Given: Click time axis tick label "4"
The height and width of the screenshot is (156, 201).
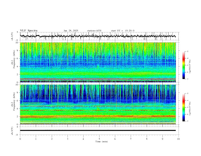Looking at the screenshot, I should [x=83, y=139].
